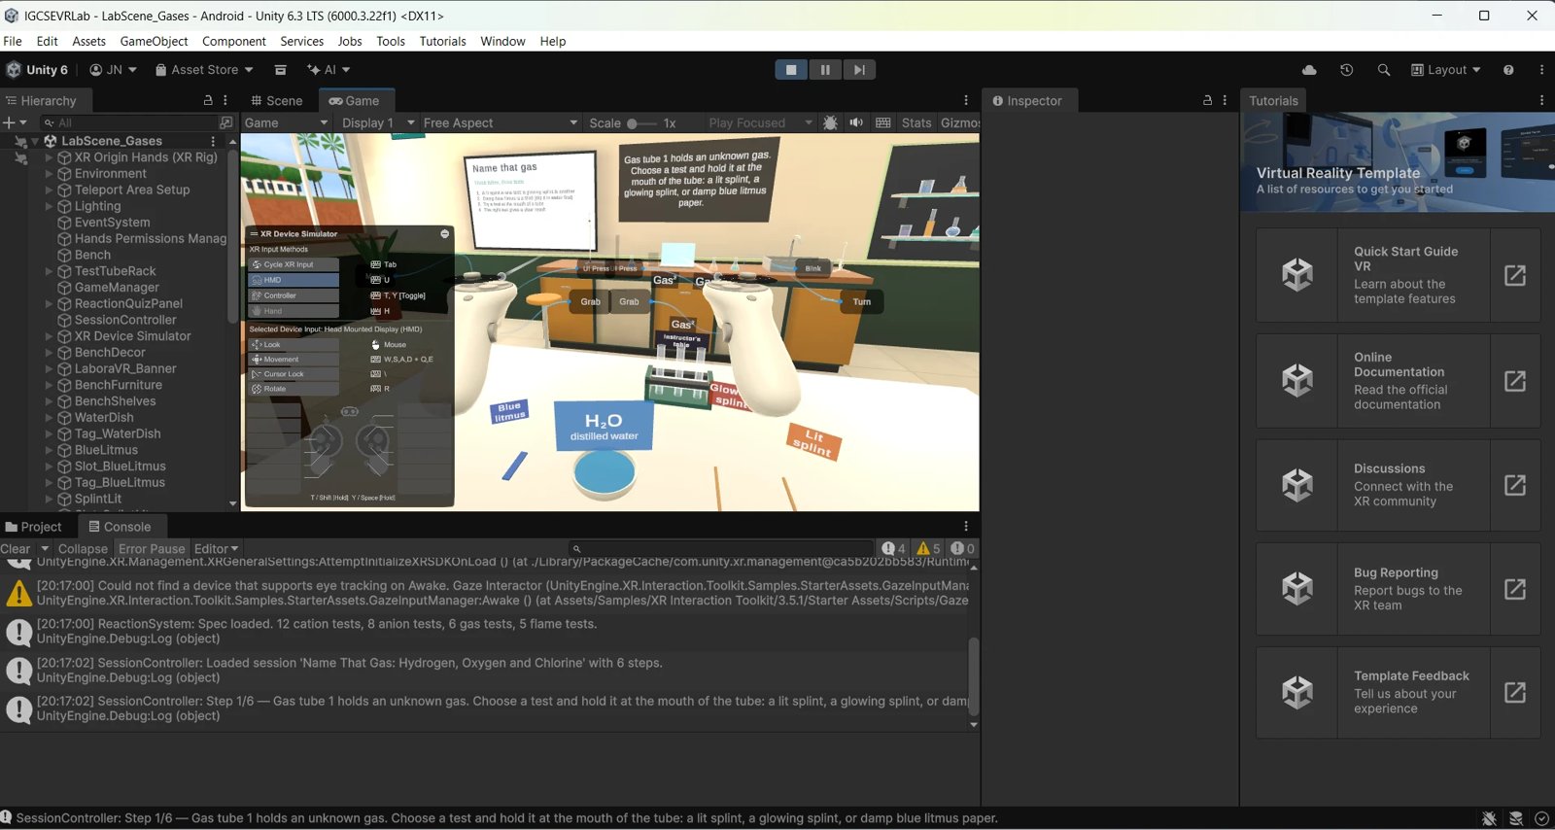Open the Layout dropdown

click(1445, 70)
